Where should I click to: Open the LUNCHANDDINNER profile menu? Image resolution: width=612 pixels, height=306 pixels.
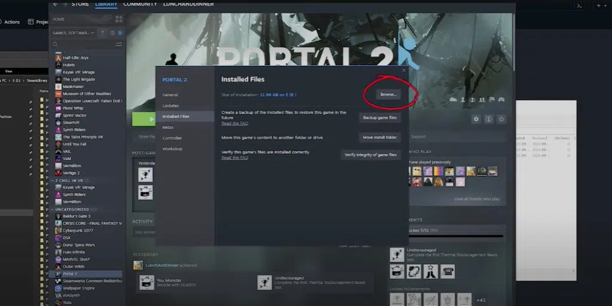tap(188, 4)
